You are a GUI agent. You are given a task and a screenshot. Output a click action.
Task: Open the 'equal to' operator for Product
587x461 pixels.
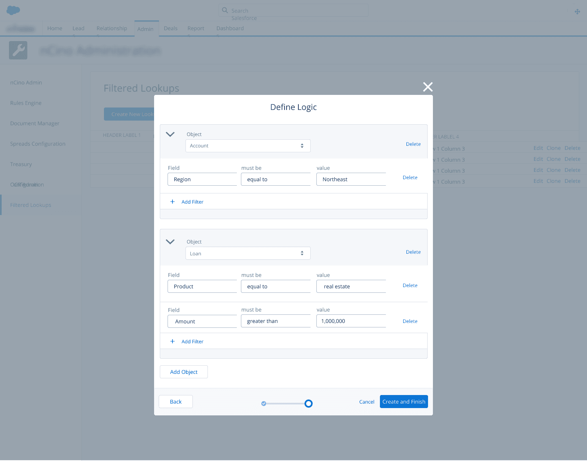tap(276, 286)
